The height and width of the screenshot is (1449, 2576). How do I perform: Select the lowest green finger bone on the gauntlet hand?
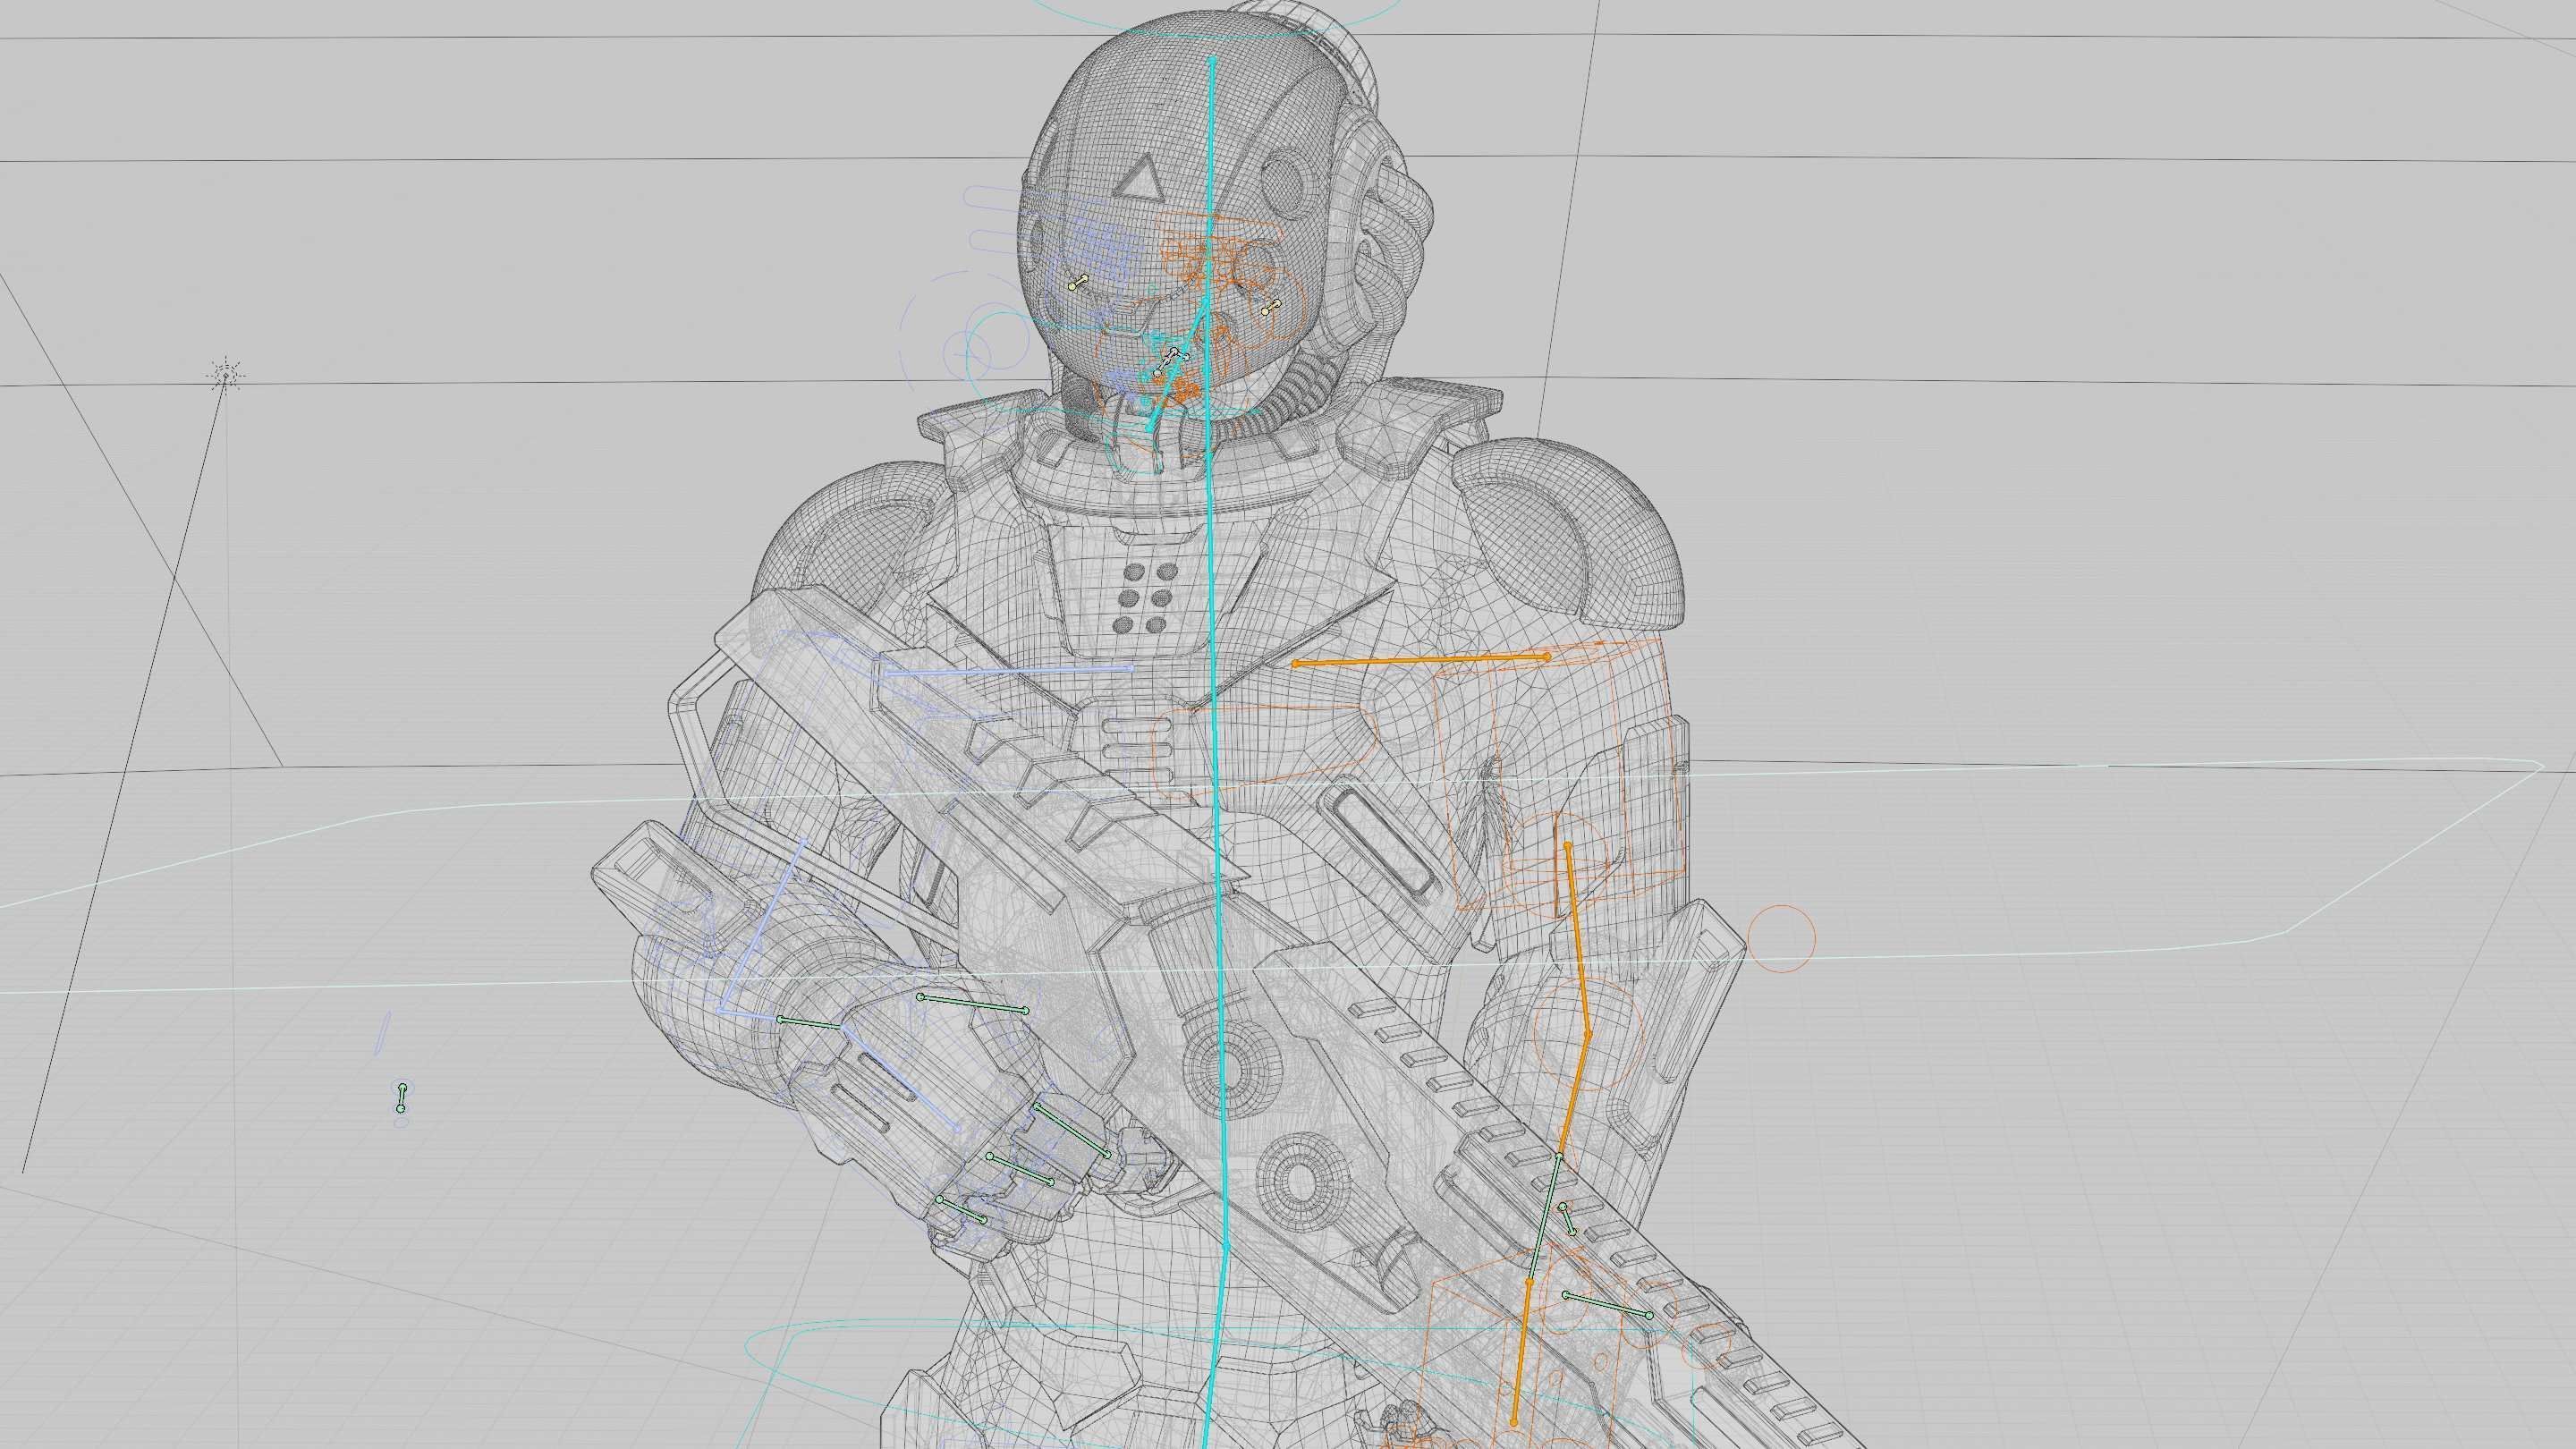click(961, 1210)
